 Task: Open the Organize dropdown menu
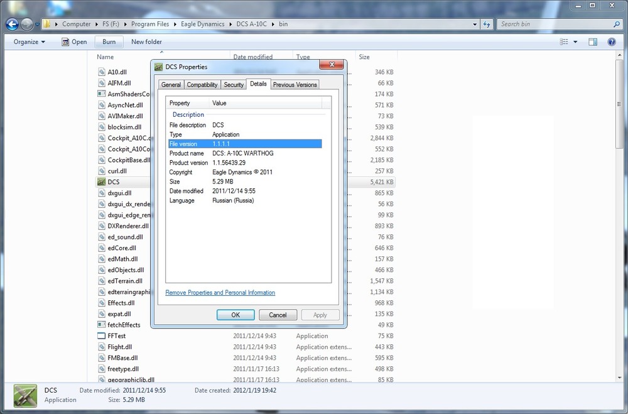pos(30,41)
